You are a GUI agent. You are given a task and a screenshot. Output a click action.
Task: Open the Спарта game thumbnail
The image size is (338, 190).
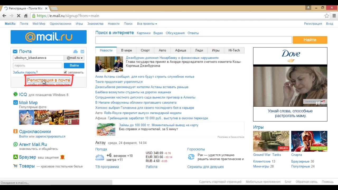click(309, 141)
